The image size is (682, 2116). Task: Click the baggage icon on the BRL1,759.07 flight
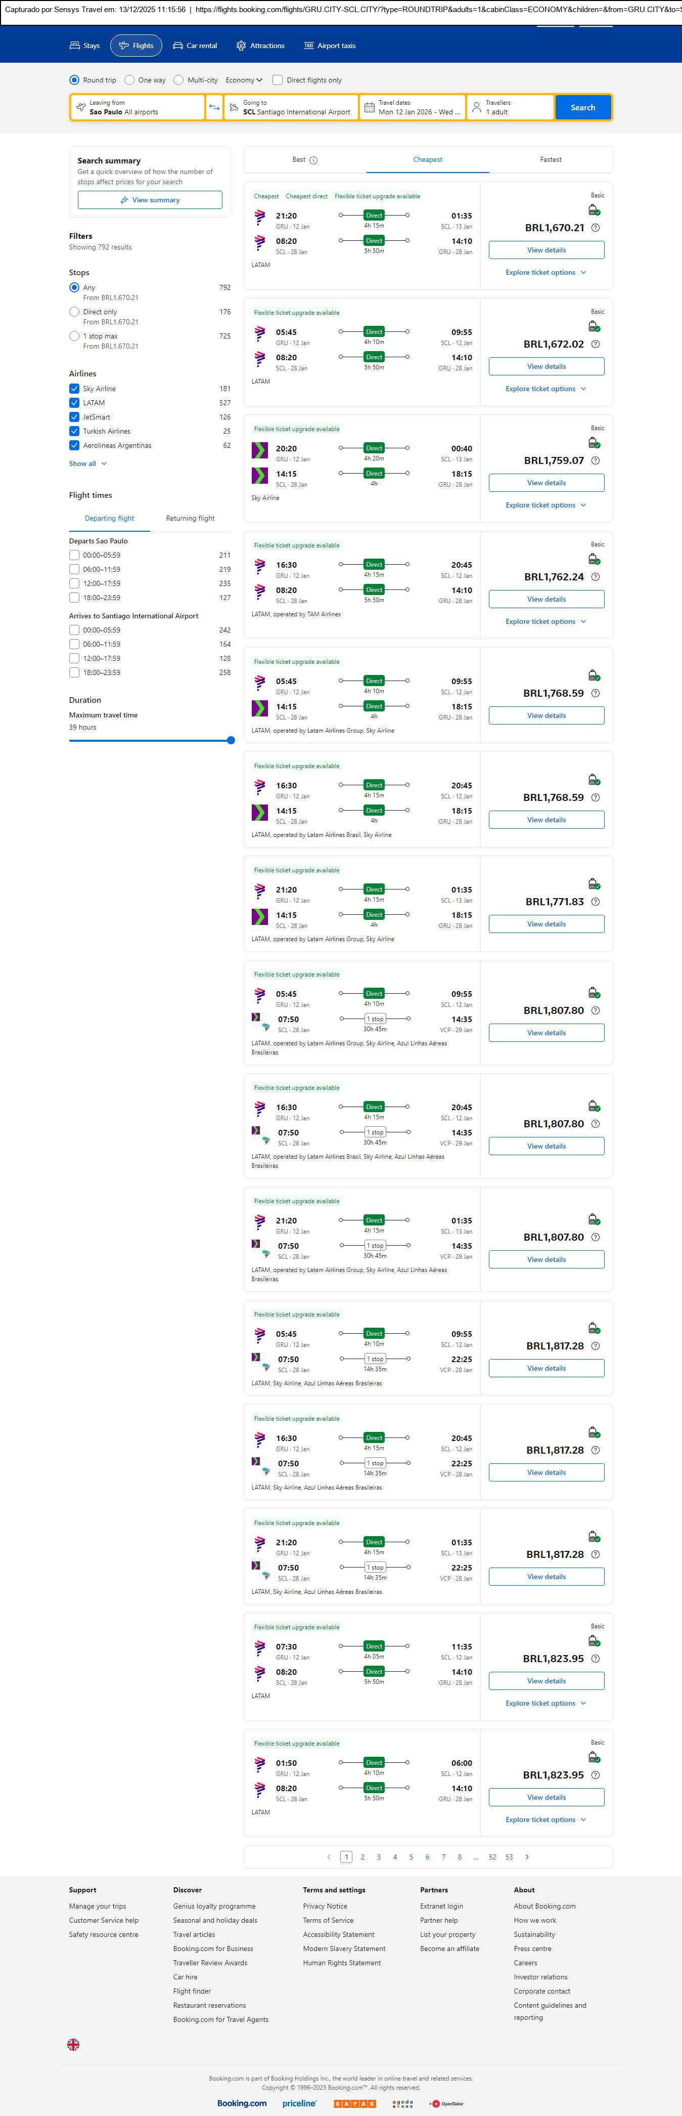pos(594,444)
